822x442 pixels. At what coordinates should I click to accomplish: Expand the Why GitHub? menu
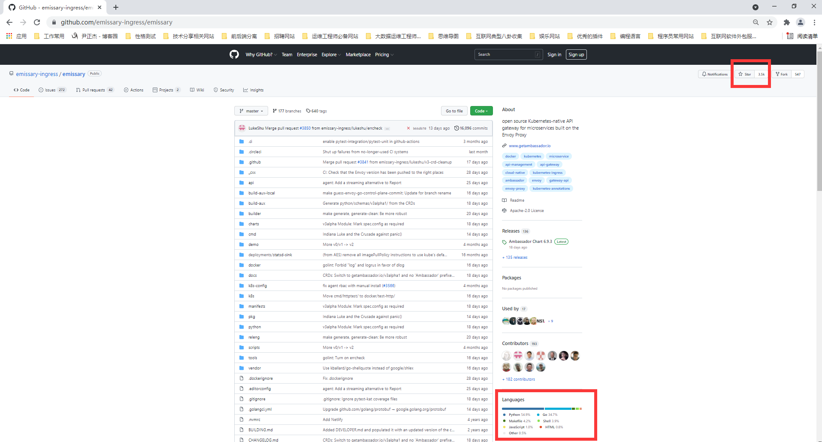261,54
